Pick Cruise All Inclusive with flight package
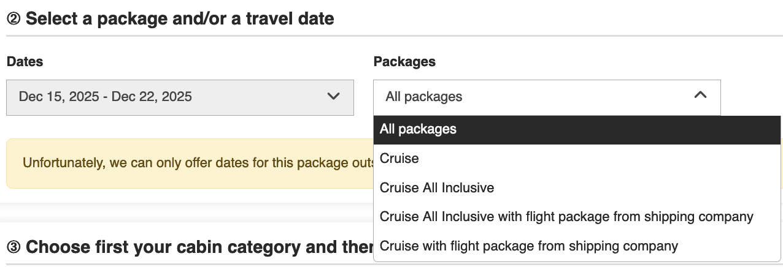The height and width of the screenshot is (267, 783). pos(566,217)
